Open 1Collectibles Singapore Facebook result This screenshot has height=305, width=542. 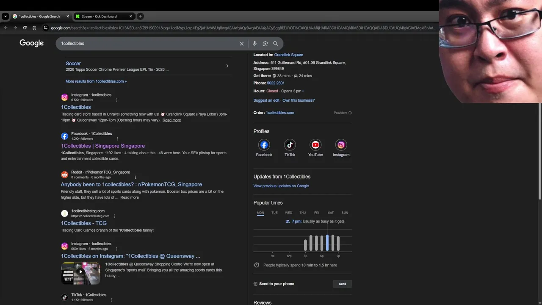click(103, 146)
